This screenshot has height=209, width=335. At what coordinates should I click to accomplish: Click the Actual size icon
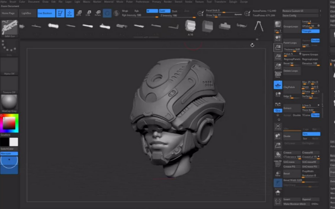tap(277, 57)
